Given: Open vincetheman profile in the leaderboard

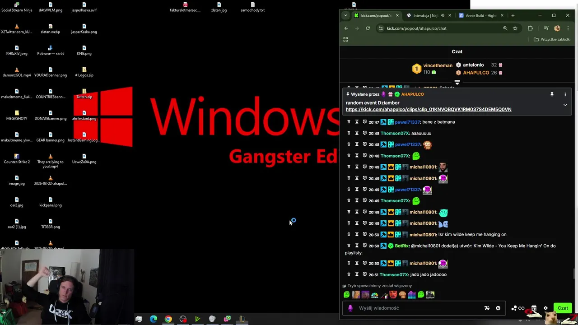Looking at the screenshot, I should point(438,65).
